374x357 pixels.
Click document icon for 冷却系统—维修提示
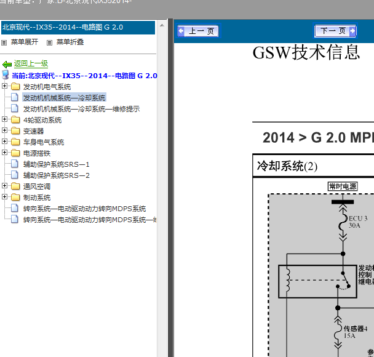[15, 108]
